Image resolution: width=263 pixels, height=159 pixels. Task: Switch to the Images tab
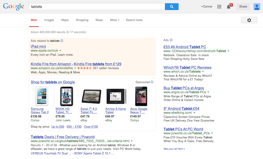49,20
